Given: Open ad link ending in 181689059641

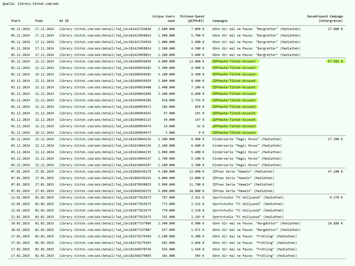Looking at the screenshot, I should tap(105, 113).
